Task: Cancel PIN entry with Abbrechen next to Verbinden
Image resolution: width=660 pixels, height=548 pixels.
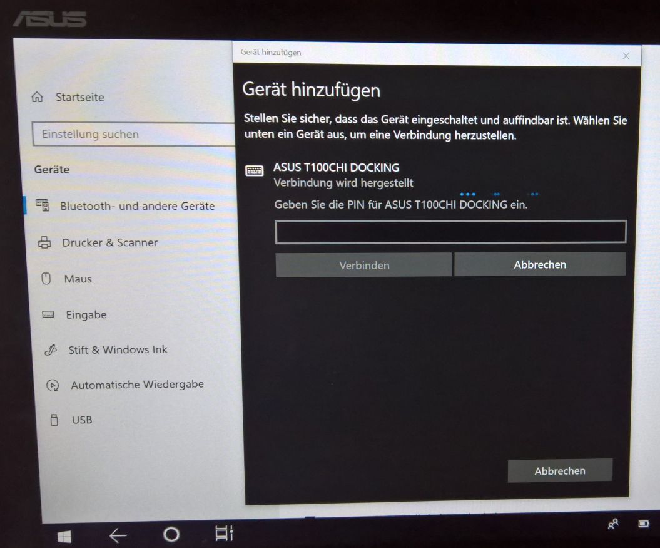Action: coord(540,264)
